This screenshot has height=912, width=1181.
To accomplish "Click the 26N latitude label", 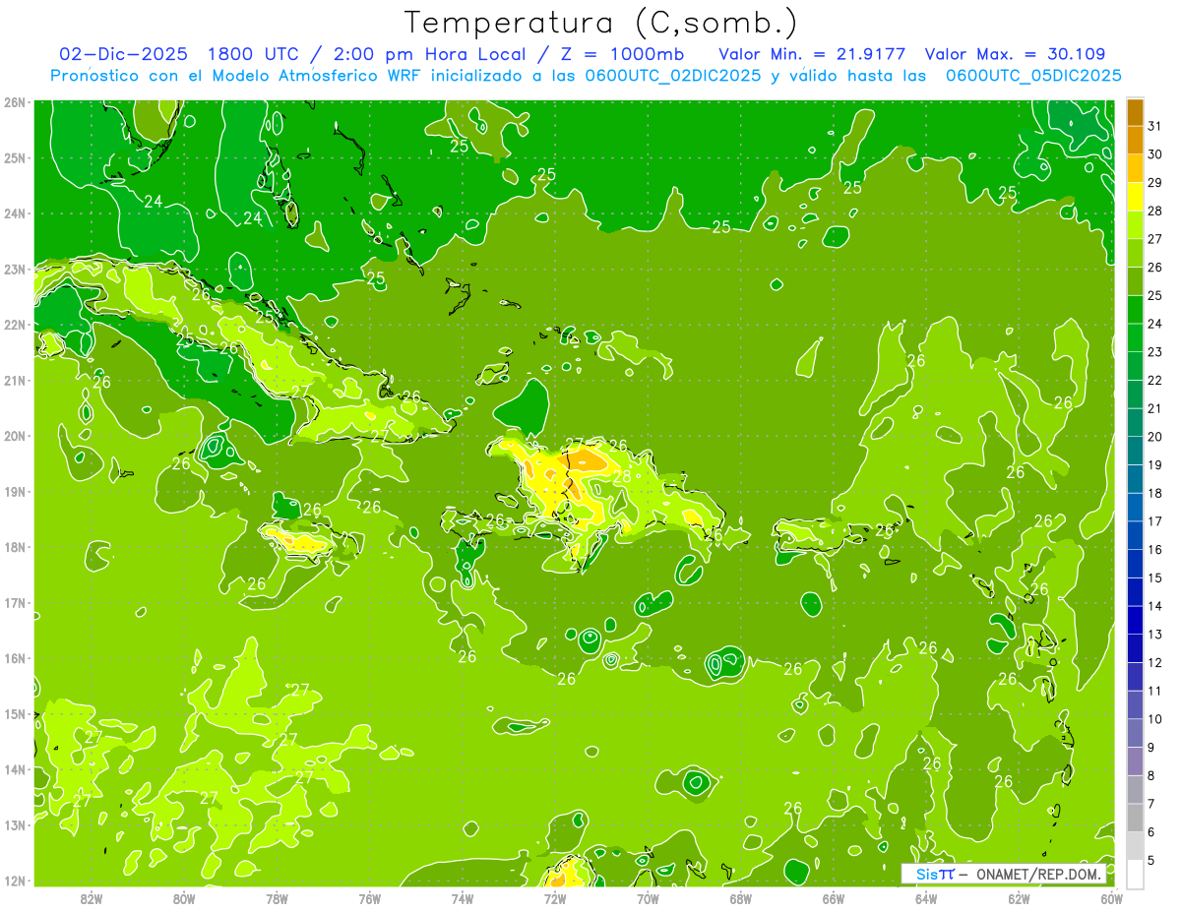I will [16, 102].
